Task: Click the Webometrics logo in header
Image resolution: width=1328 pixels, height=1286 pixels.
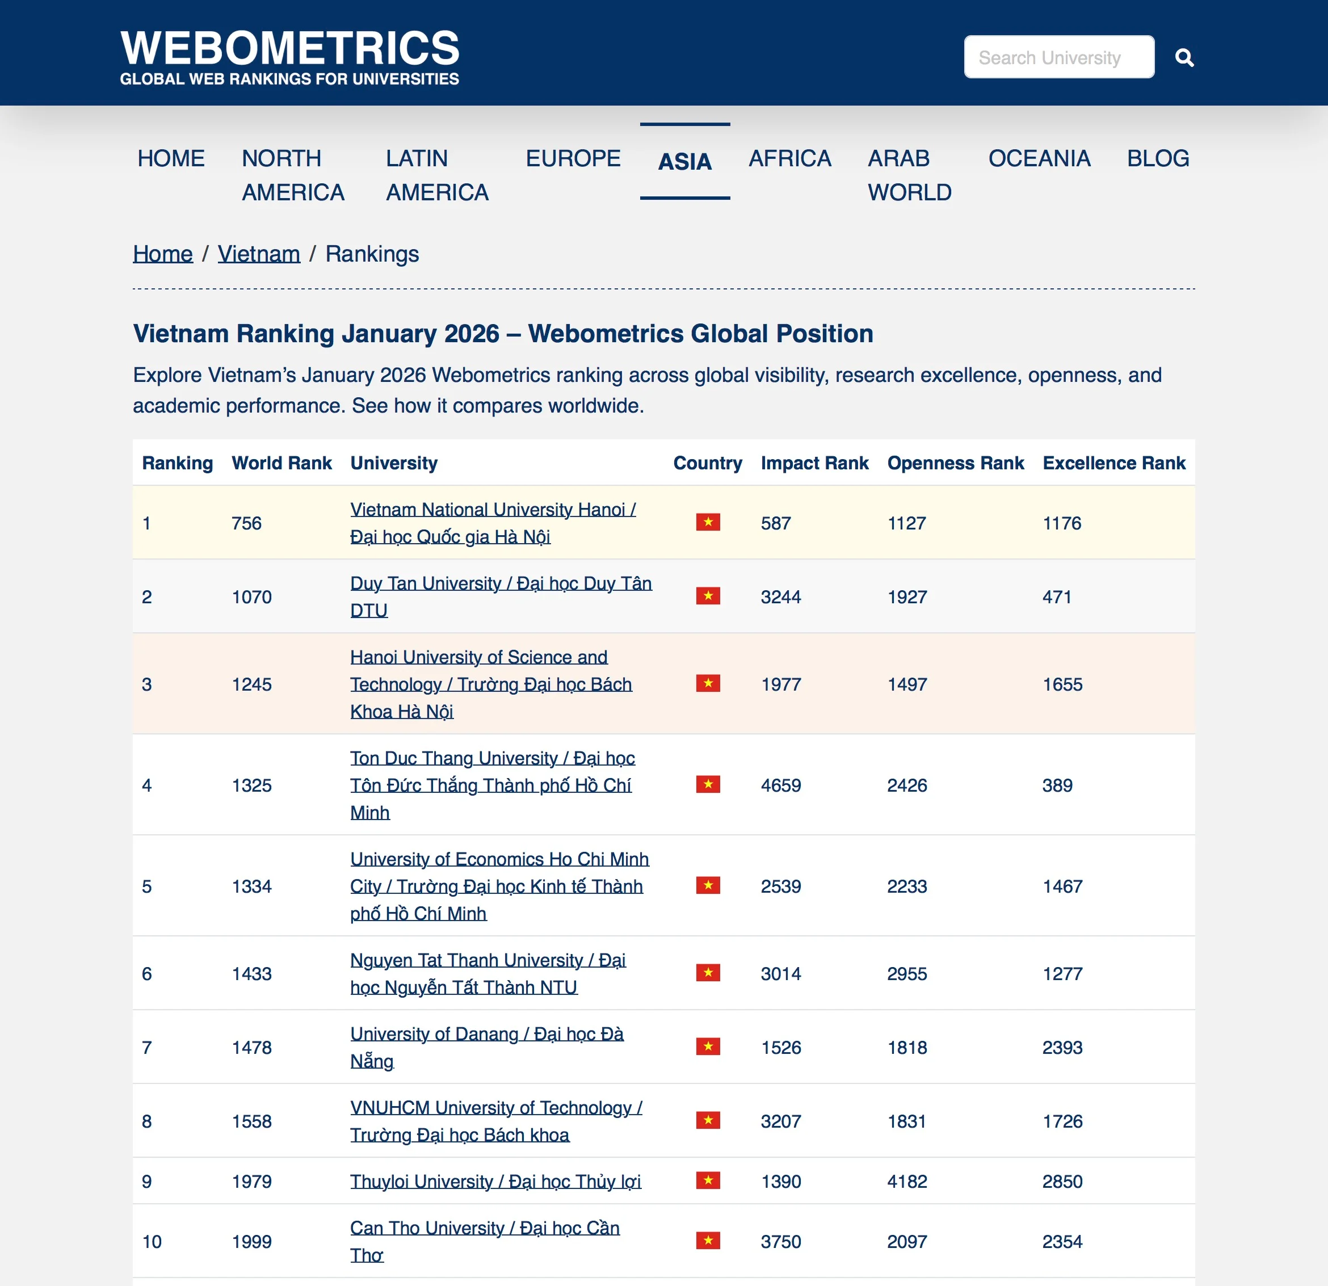Action: pos(290,57)
